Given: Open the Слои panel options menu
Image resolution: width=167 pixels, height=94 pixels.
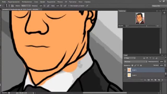Looking at the screenshot, I should pyautogui.click(x=165, y=55).
